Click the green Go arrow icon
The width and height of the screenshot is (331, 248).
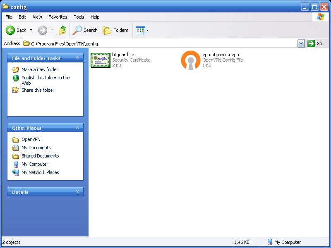tap(311, 43)
